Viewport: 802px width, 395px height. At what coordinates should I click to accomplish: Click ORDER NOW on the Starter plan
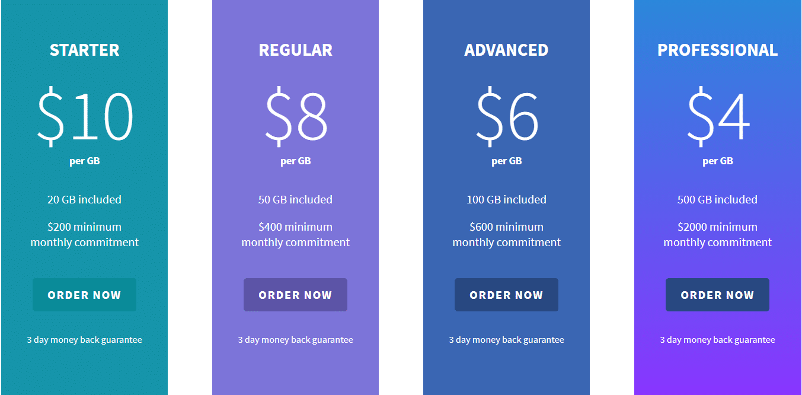click(84, 294)
